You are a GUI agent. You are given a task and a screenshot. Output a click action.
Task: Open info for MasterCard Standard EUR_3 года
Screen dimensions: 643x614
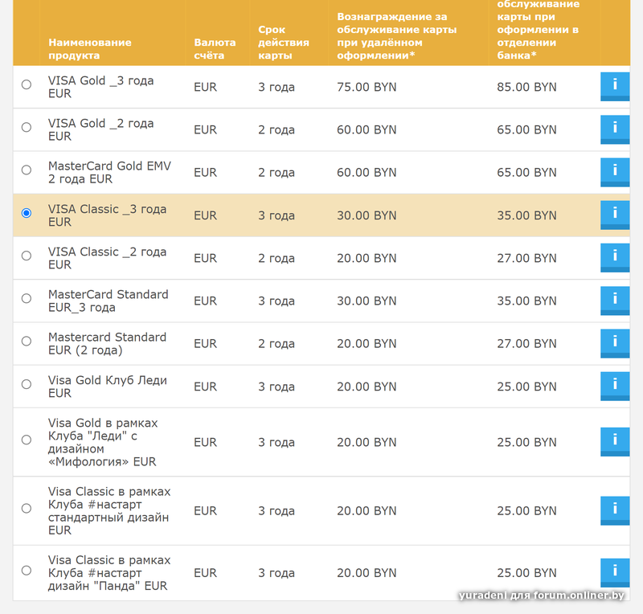(x=615, y=300)
